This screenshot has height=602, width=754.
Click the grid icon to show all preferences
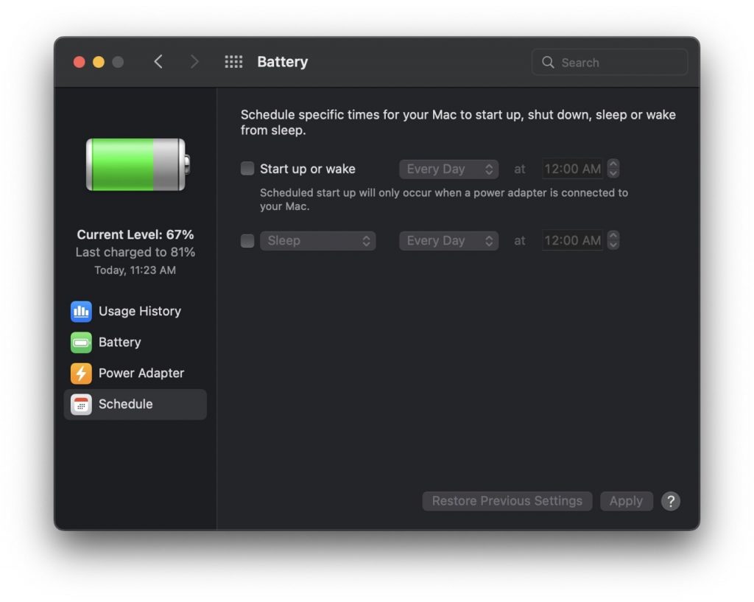tap(233, 62)
